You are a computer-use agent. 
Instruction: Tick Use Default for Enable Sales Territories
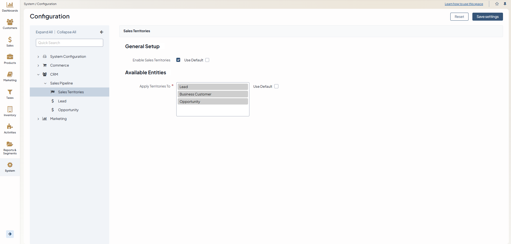[207, 60]
